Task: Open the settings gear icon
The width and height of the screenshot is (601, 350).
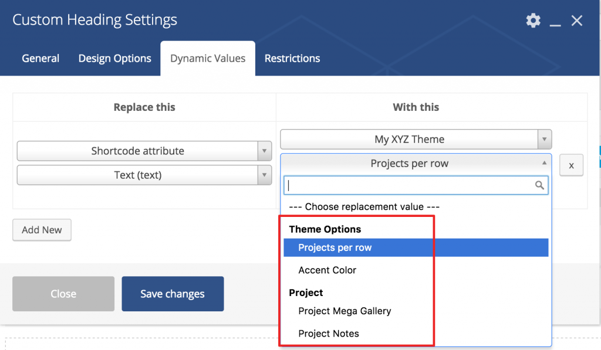Action: click(533, 21)
